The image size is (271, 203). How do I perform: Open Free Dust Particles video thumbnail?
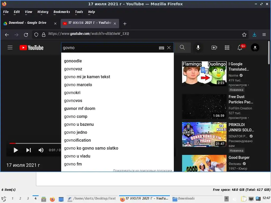[x=204, y=107]
